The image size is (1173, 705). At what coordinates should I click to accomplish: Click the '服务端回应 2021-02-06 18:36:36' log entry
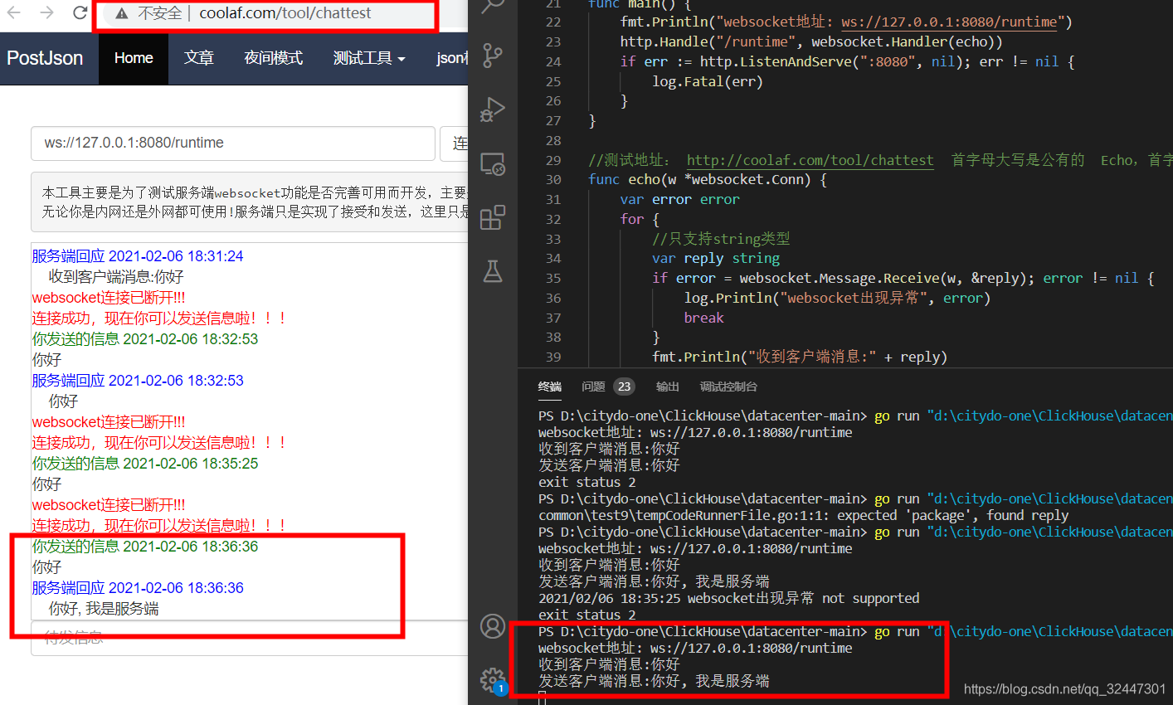click(x=138, y=588)
